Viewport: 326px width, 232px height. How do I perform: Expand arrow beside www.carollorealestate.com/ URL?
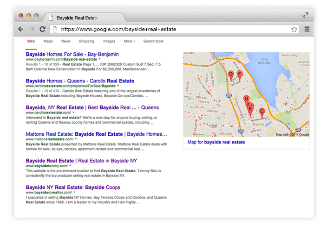click(73, 113)
